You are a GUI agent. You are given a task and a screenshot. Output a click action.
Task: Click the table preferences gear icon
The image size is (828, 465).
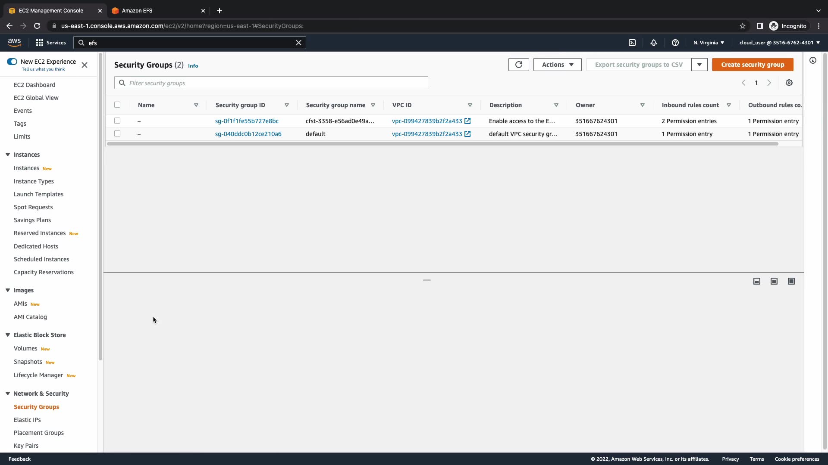pyautogui.click(x=789, y=83)
